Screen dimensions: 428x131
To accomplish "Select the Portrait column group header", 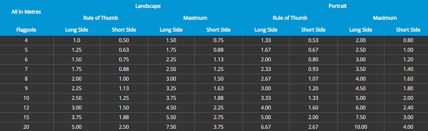I will (337, 6).
